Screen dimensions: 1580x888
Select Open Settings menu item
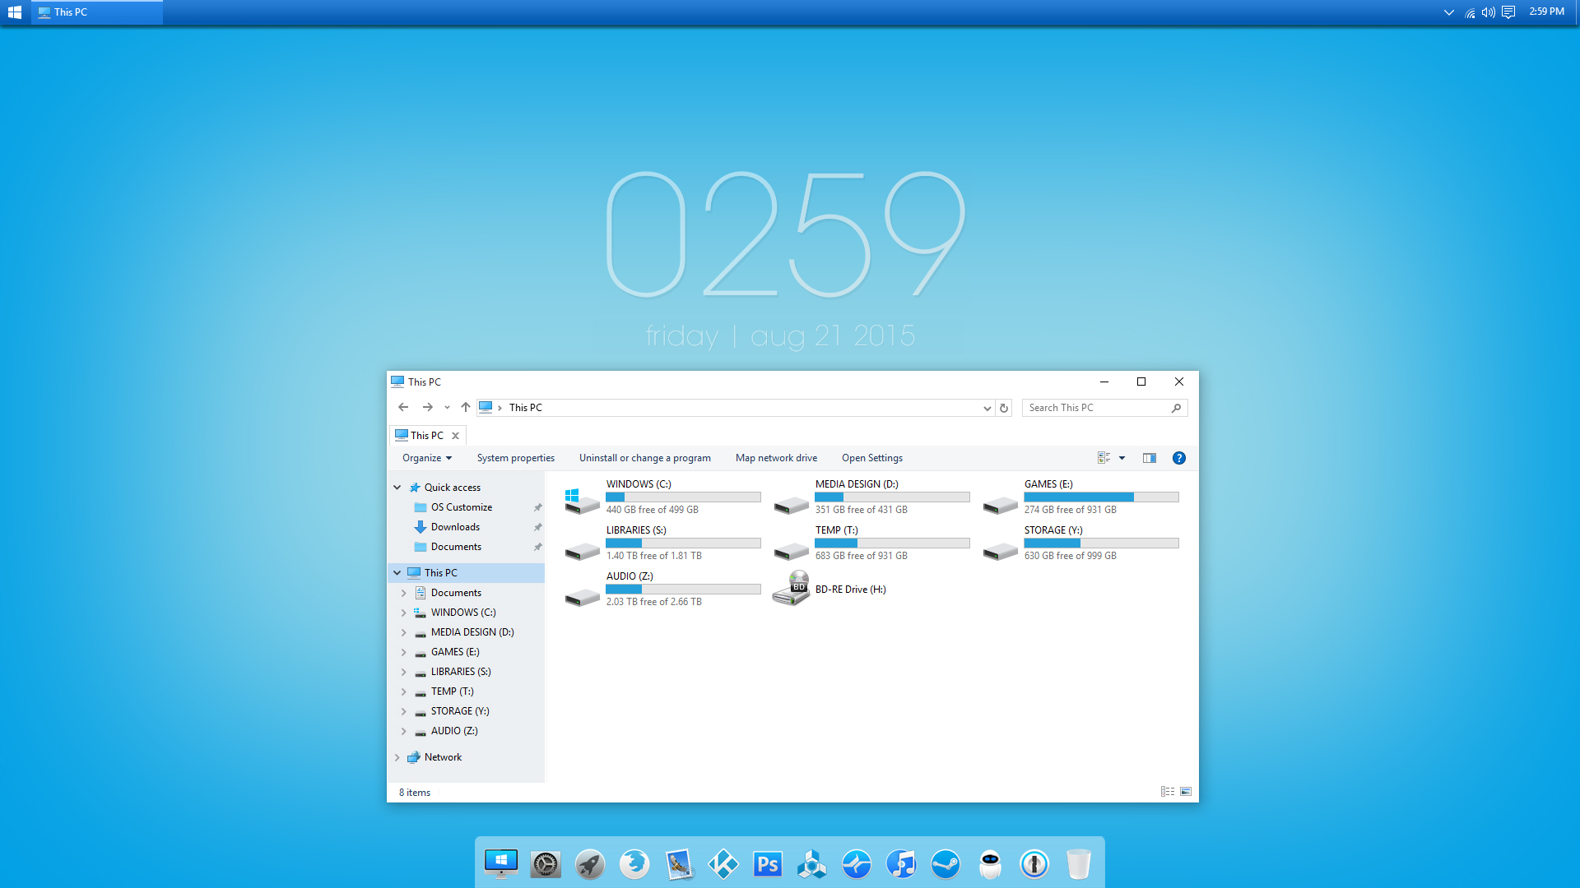coord(871,457)
